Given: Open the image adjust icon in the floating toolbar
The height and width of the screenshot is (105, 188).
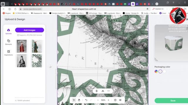Looking at the screenshot, I should coord(97,91).
